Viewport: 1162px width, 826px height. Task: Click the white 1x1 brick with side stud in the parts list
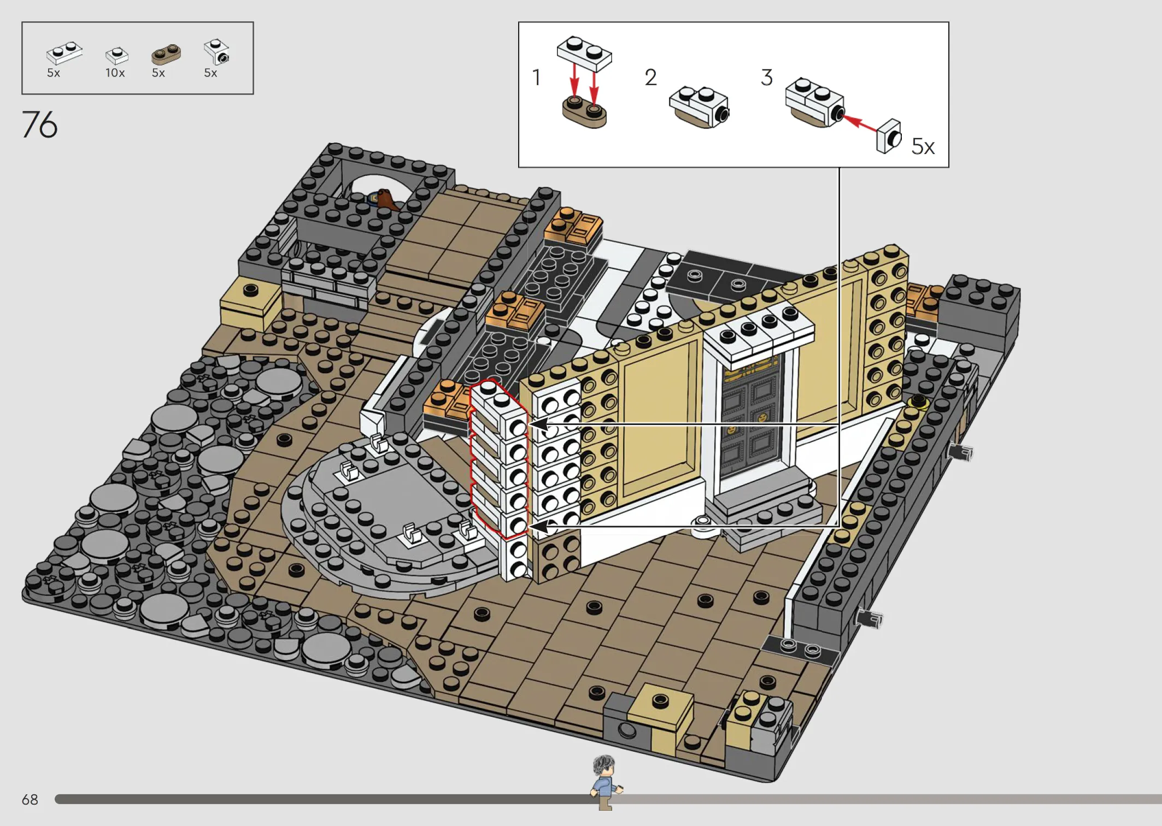[217, 52]
